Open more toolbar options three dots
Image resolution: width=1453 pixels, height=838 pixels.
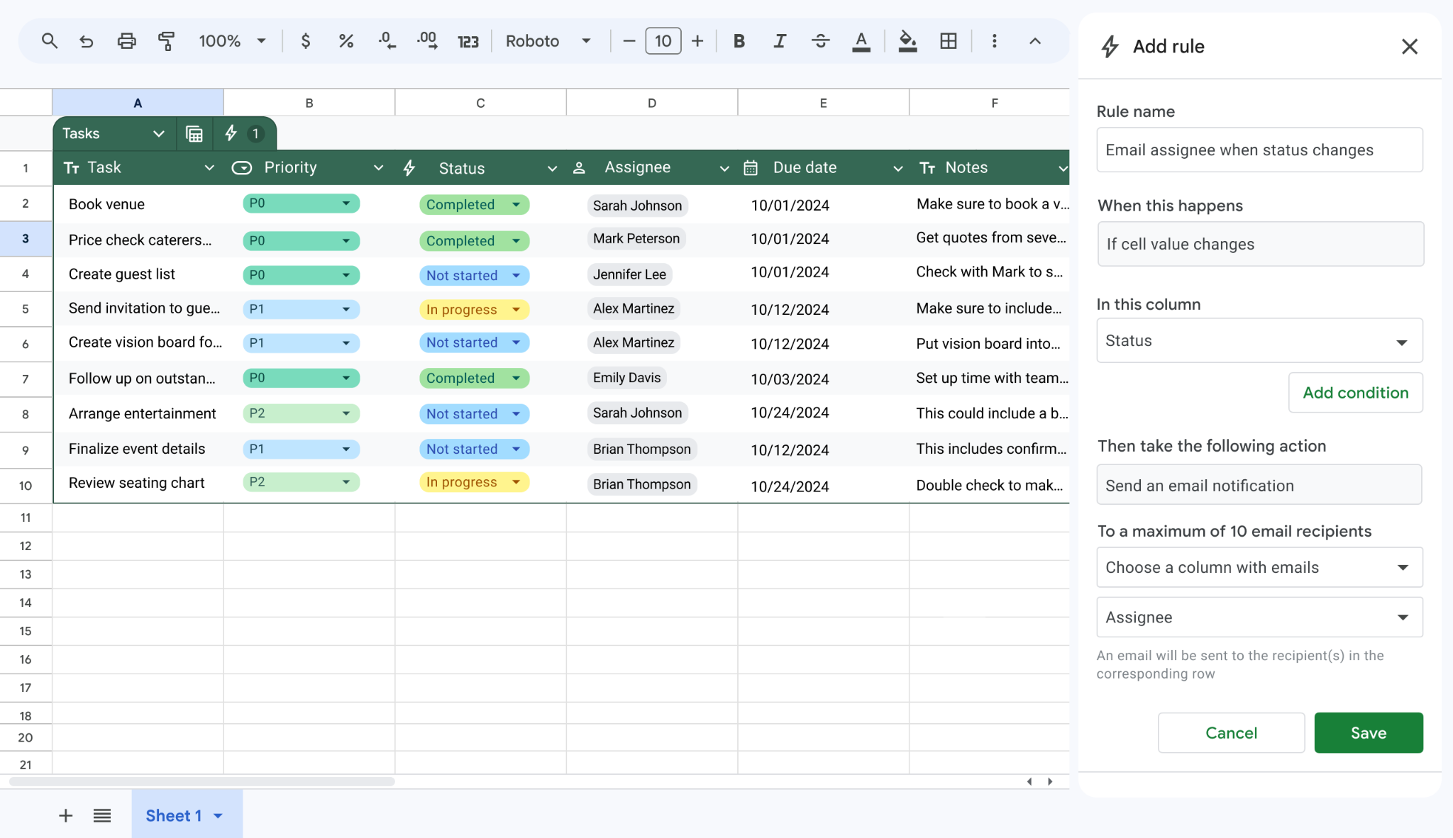pyautogui.click(x=995, y=41)
